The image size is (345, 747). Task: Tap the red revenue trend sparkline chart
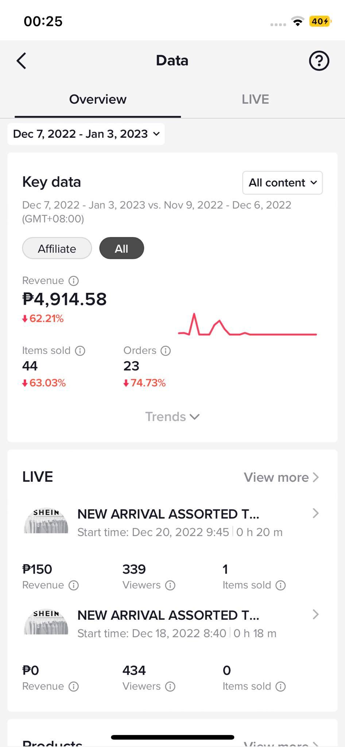(247, 324)
